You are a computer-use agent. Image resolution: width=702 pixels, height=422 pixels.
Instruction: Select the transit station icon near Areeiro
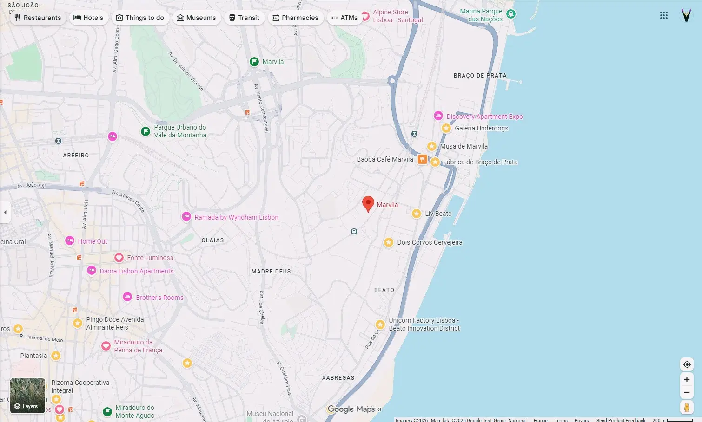click(58, 141)
